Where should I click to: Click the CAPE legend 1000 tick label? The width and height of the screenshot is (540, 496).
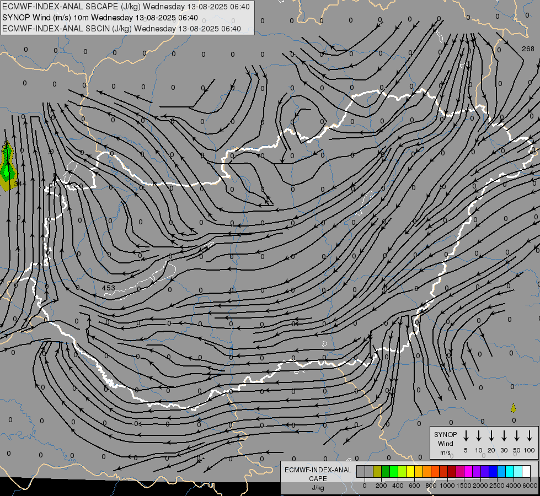447,486
